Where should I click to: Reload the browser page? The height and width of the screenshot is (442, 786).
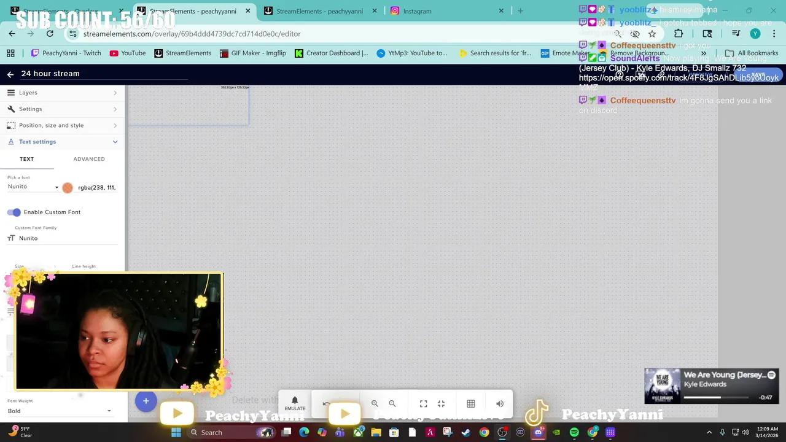50,34
